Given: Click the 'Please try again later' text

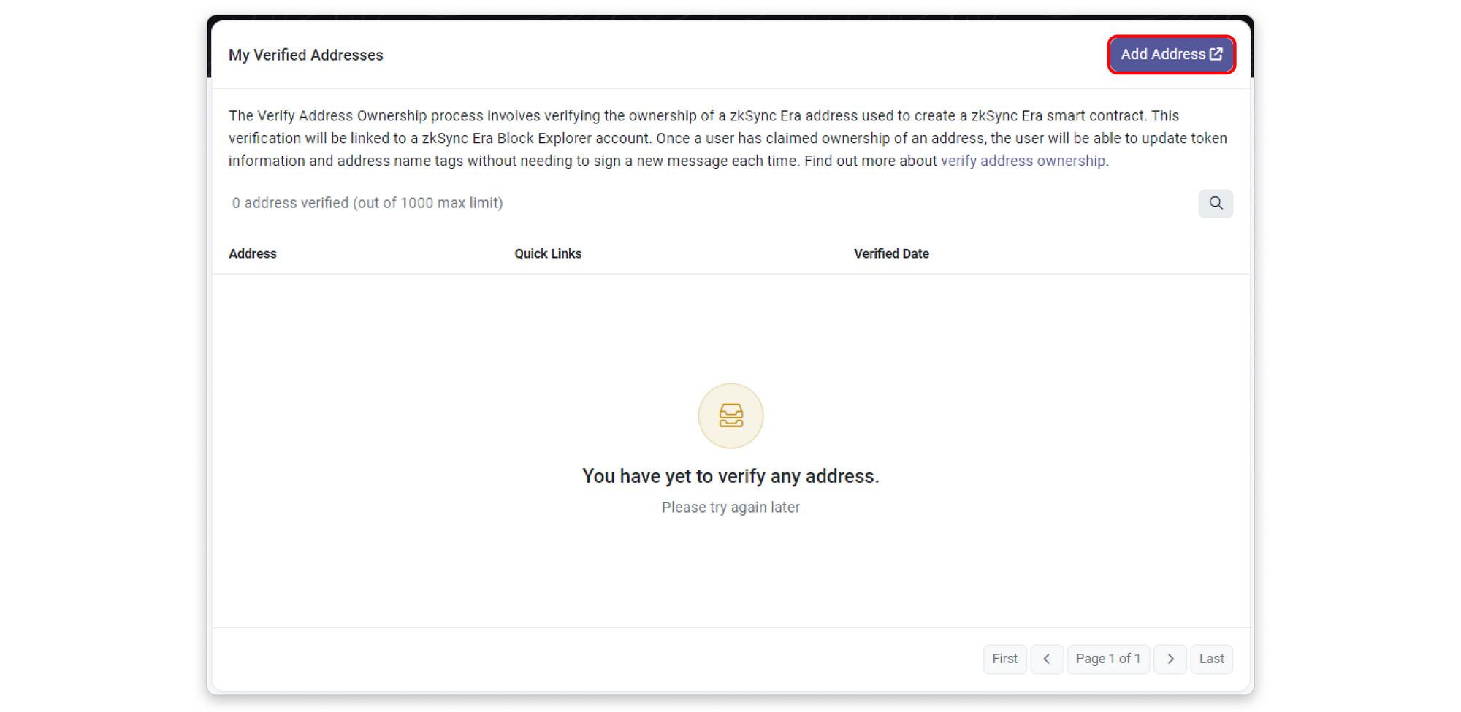Looking at the screenshot, I should click(730, 508).
